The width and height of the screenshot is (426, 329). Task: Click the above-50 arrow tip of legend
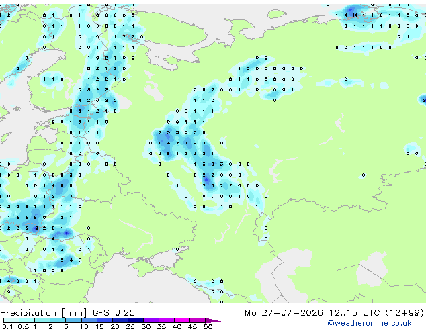[x=213, y=320]
